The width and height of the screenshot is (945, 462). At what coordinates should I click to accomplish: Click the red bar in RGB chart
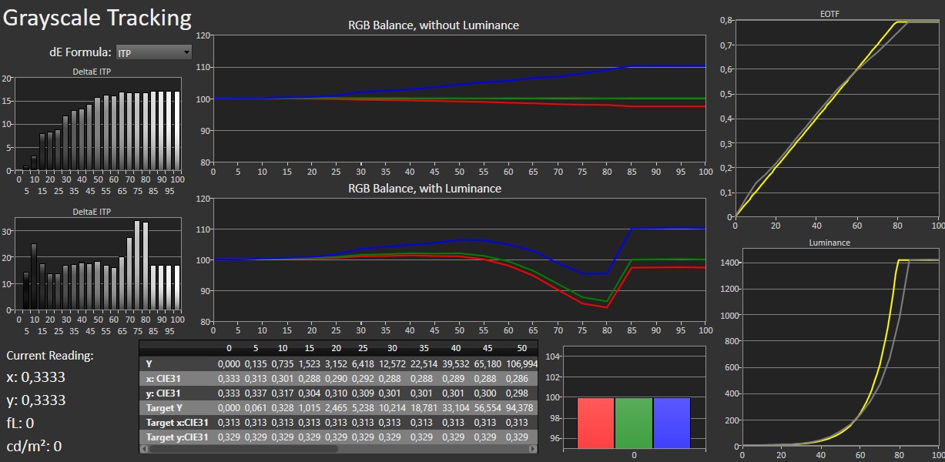click(x=595, y=422)
